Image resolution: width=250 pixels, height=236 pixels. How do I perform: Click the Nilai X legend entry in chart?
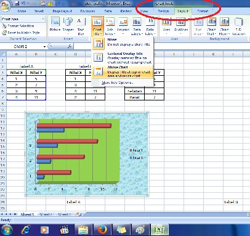tap(136, 158)
